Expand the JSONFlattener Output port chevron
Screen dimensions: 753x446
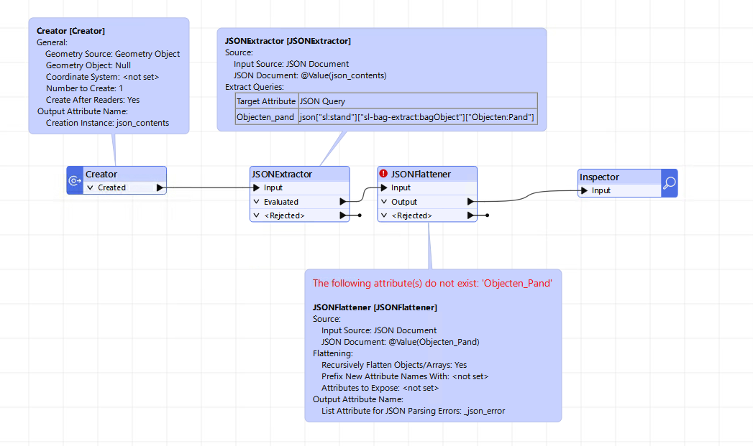coord(384,202)
